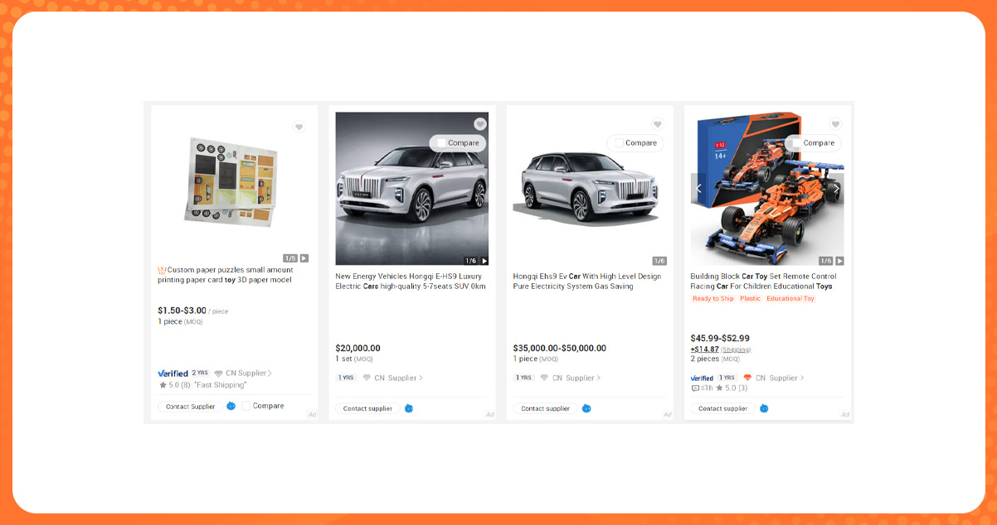Add Building Block Car Toy to favorites
The height and width of the screenshot is (525, 997).
pyautogui.click(x=835, y=124)
